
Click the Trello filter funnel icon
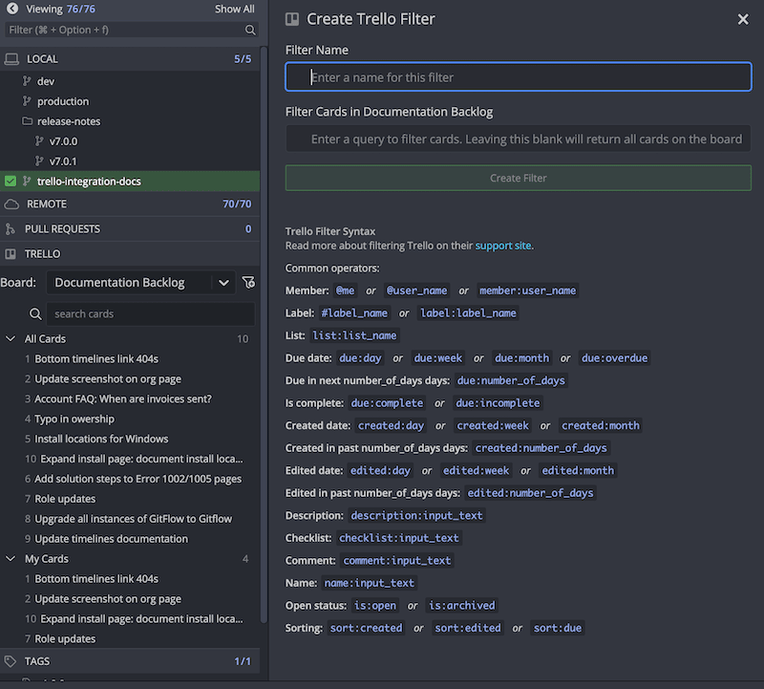tap(248, 282)
